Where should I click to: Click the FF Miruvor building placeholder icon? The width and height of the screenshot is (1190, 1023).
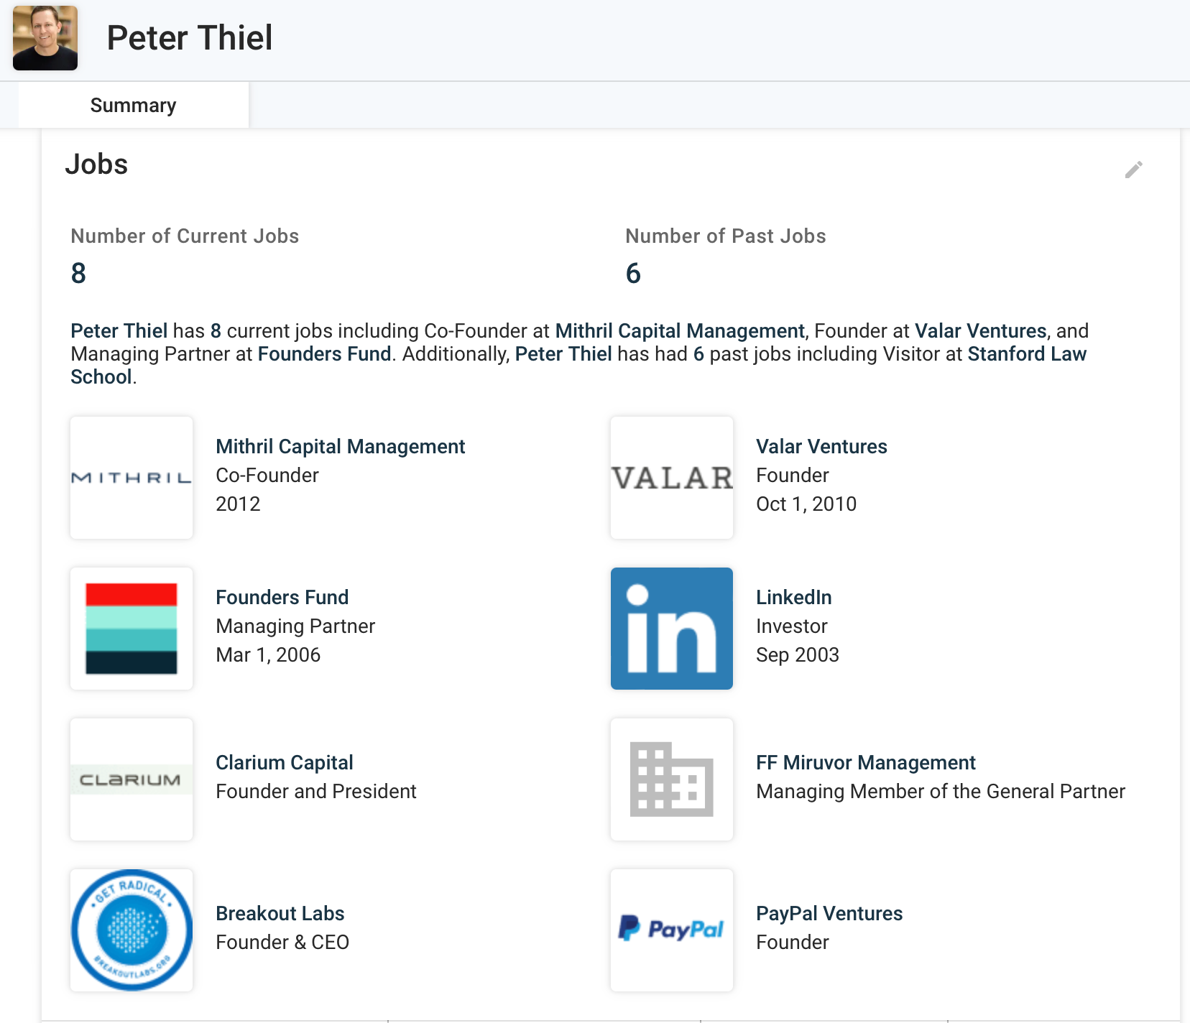[672, 779]
